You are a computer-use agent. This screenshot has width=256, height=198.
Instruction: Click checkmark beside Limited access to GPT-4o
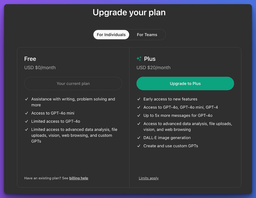point(27,121)
